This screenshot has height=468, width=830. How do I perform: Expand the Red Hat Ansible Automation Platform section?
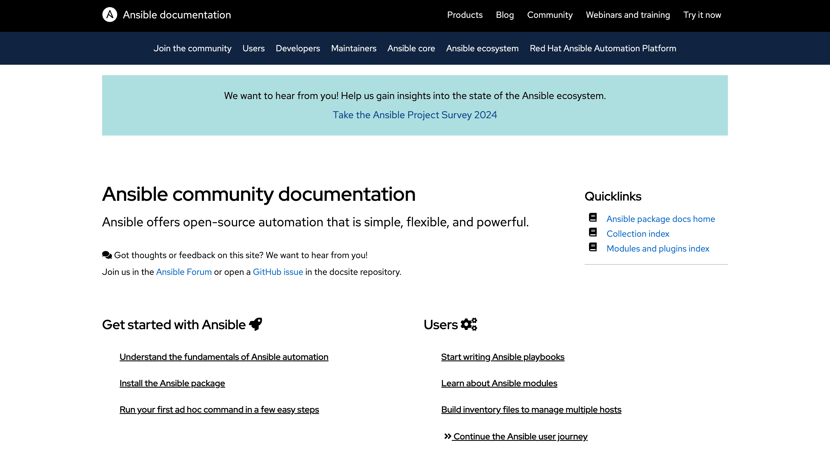(602, 48)
